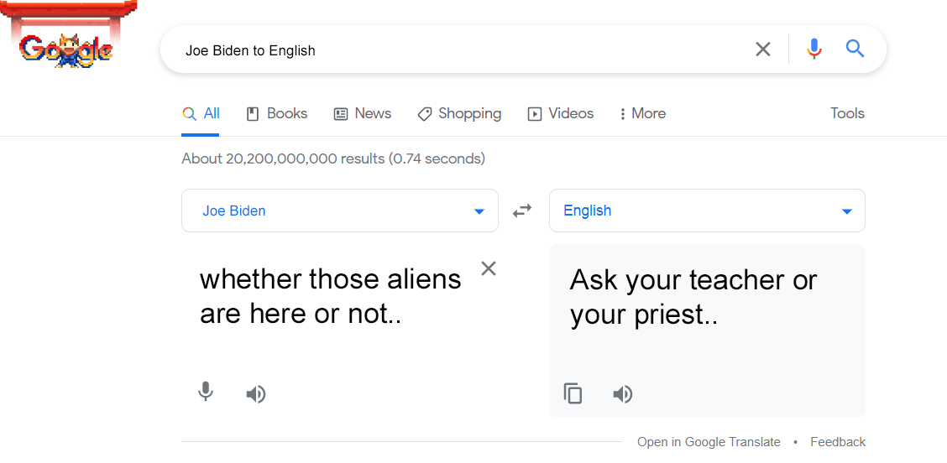
Task: Start voice search with the microphone icon
Action: [814, 49]
